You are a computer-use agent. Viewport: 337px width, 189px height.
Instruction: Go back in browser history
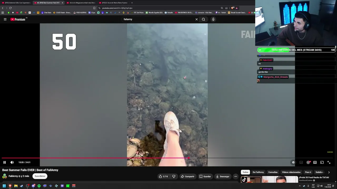[x=3, y=8]
